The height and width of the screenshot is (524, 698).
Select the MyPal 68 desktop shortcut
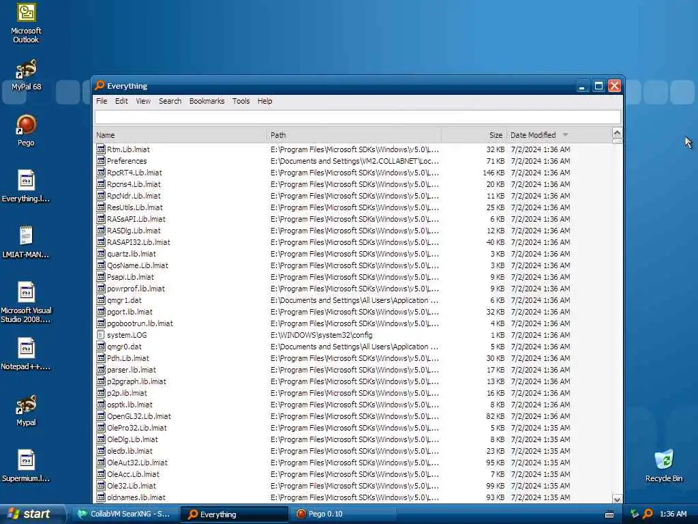(26, 74)
